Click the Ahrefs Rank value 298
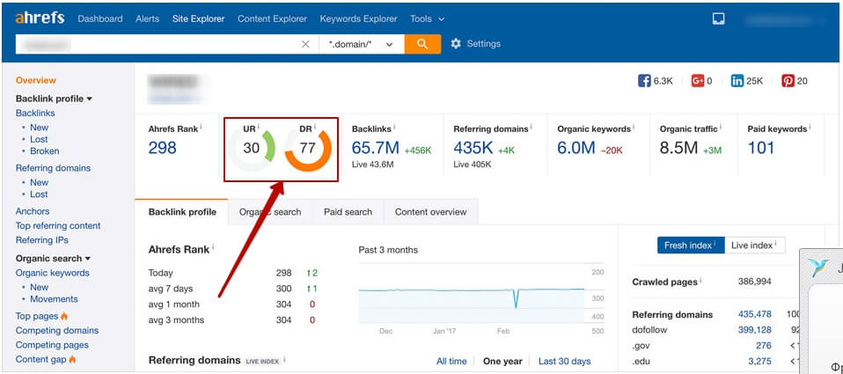This screenshot has width=843, height=374. [163, 148]
